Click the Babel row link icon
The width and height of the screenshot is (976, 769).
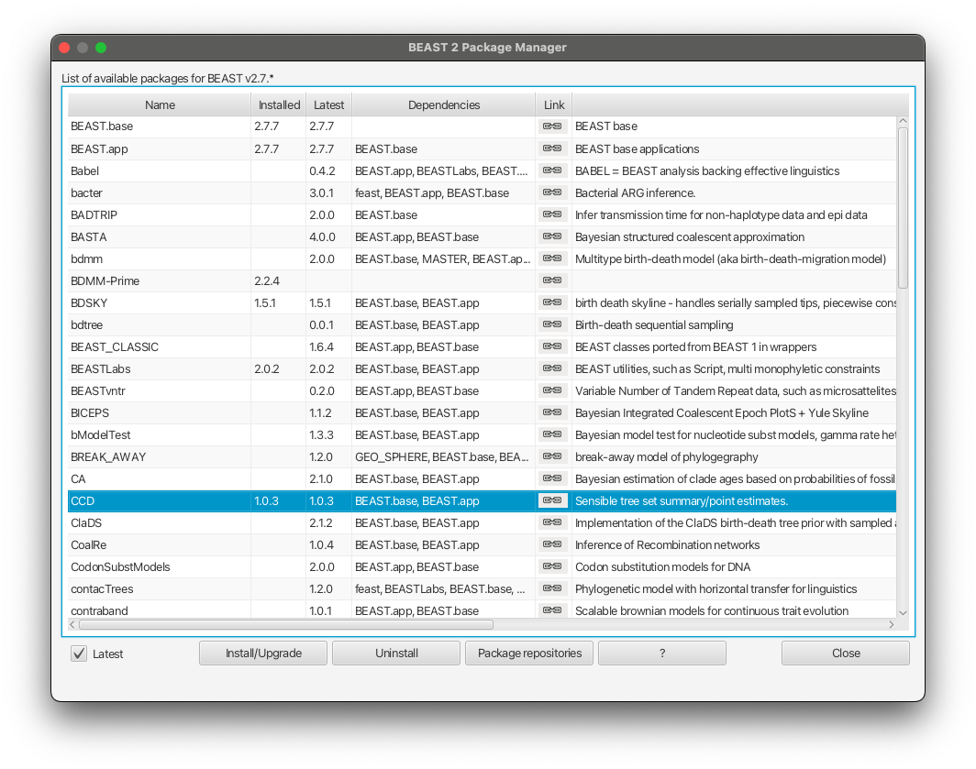(x=552, y=170)
